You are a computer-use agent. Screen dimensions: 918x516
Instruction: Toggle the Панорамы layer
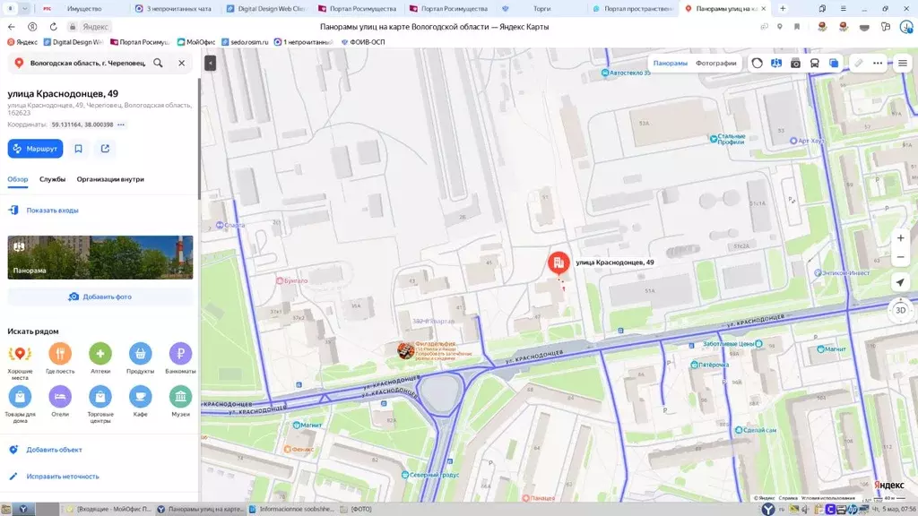click(x=670, y=64)
